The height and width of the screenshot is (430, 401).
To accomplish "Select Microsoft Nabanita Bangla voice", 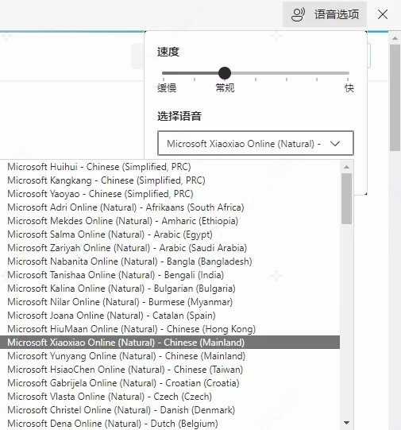I will coord(170,261).
